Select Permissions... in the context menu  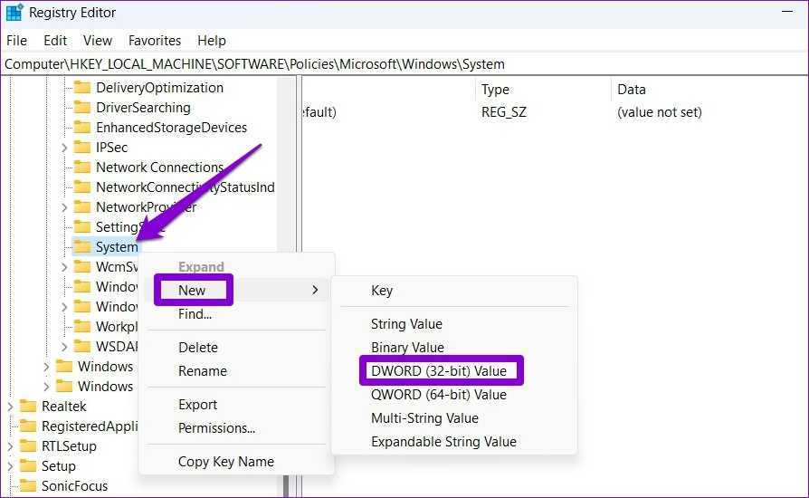point(216,428)
